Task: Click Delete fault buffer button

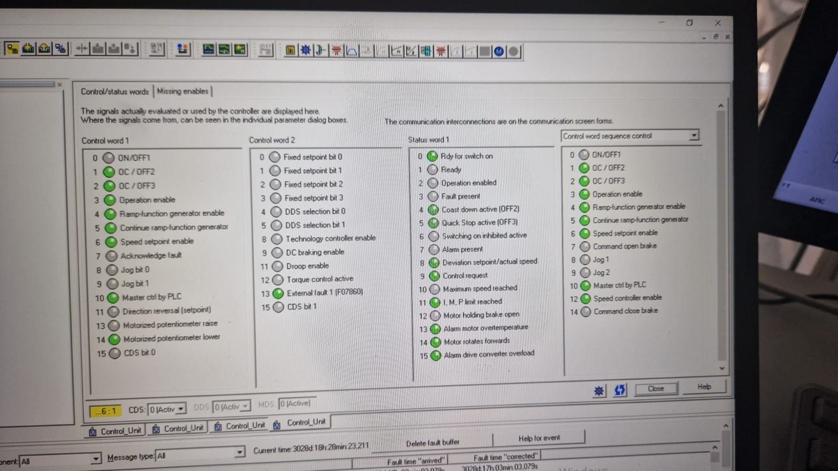Action: pyautogui.click(x=433, y=443)
